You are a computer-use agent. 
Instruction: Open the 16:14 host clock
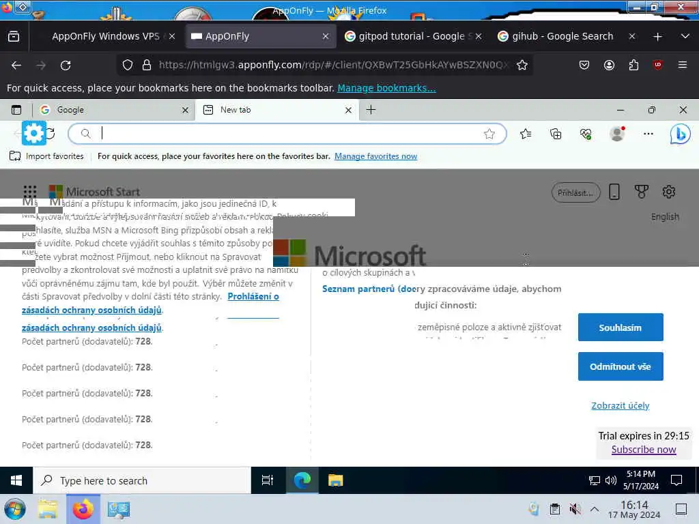point(634,509)
